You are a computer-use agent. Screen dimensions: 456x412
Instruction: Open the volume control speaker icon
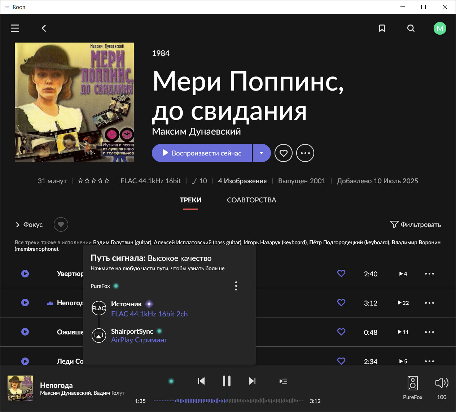442,383
